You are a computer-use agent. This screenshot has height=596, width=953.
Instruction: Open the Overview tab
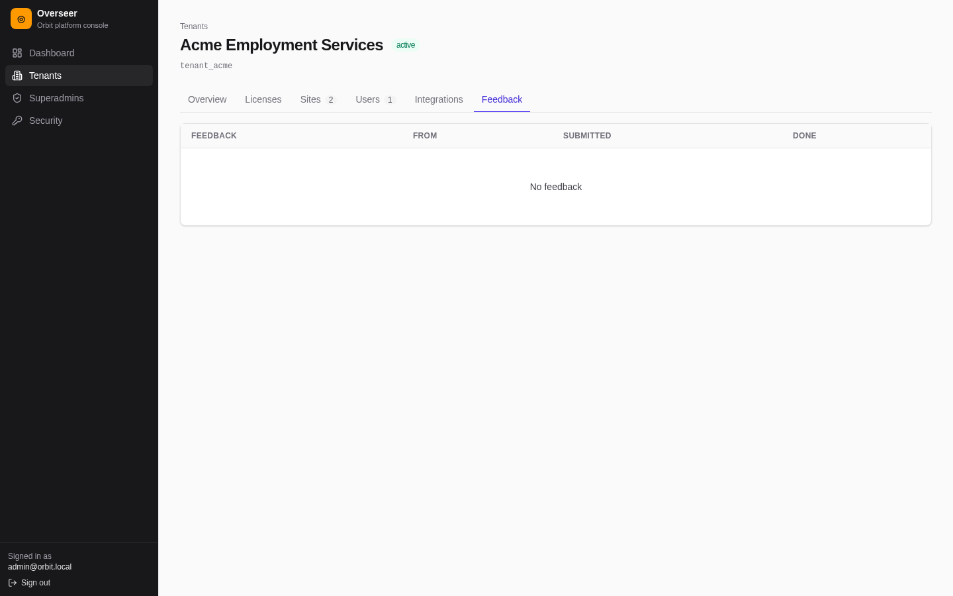[207, 99]
